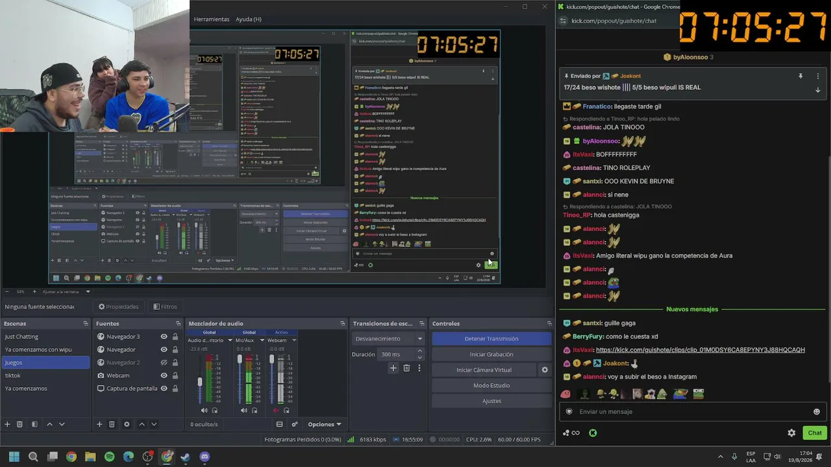Image resolution: width=831 pixels, height=467 pixels.
Task: Open scene filters icon in the Escenas toolbar
Action: click(x=34, y=424)
